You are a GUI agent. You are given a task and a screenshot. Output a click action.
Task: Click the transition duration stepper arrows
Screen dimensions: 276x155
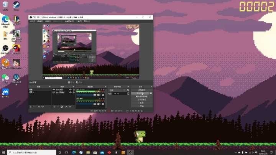128,94
